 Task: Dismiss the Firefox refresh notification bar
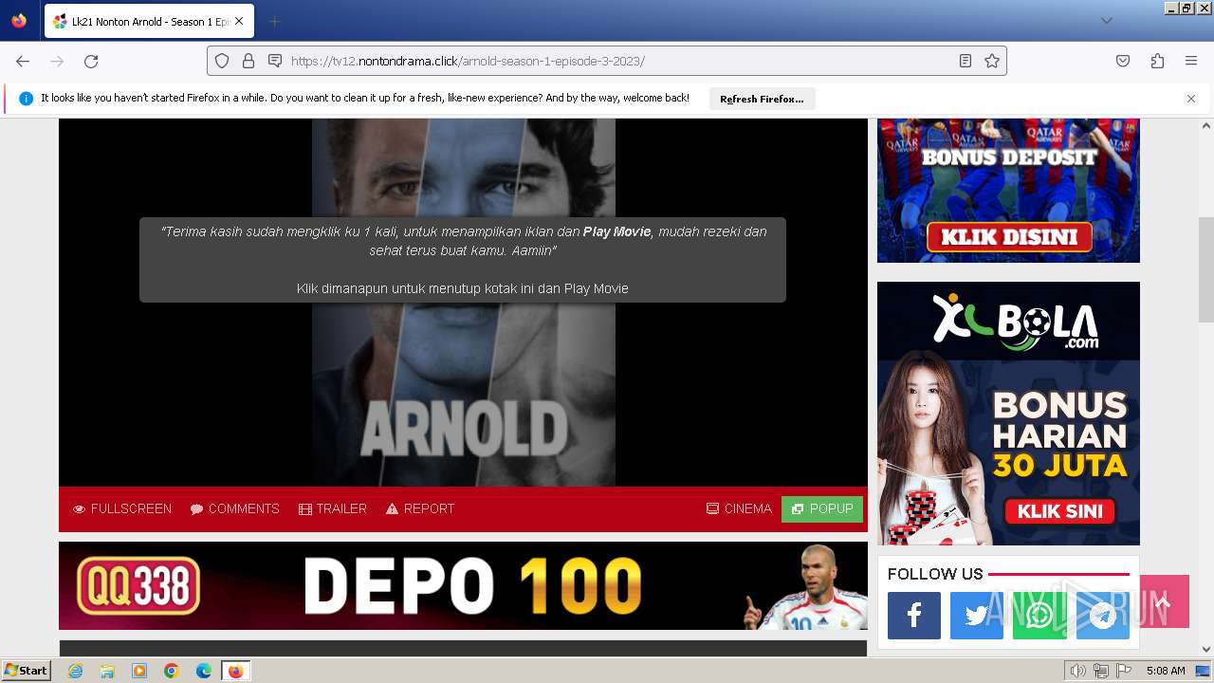point(1191,99)
